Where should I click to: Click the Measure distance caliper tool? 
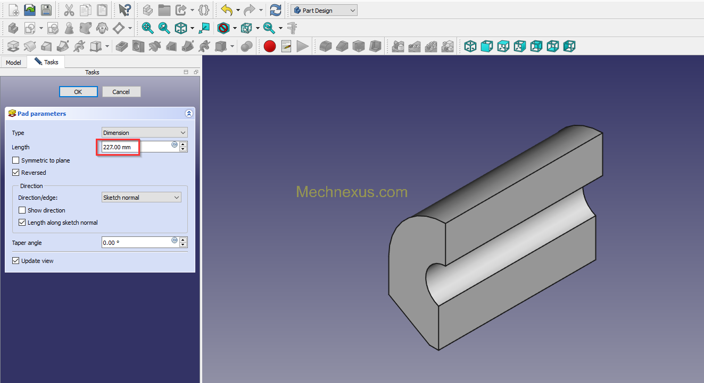point(292,28)
